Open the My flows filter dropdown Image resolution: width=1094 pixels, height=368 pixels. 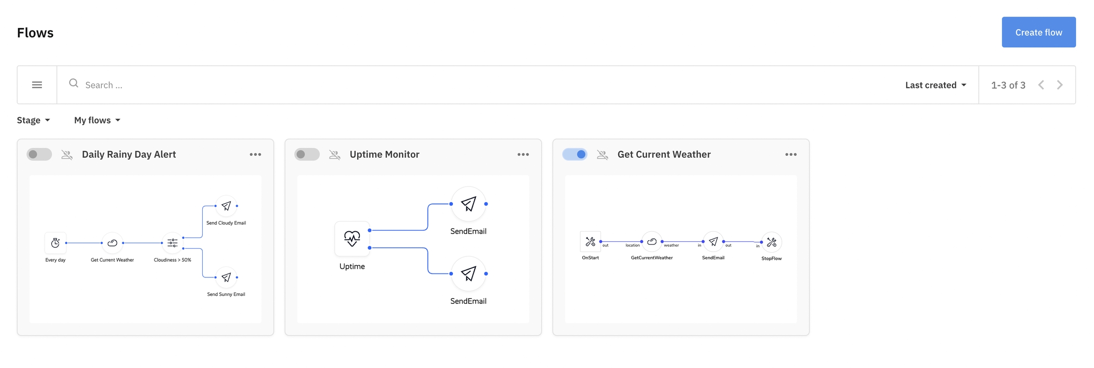point(97,120)
